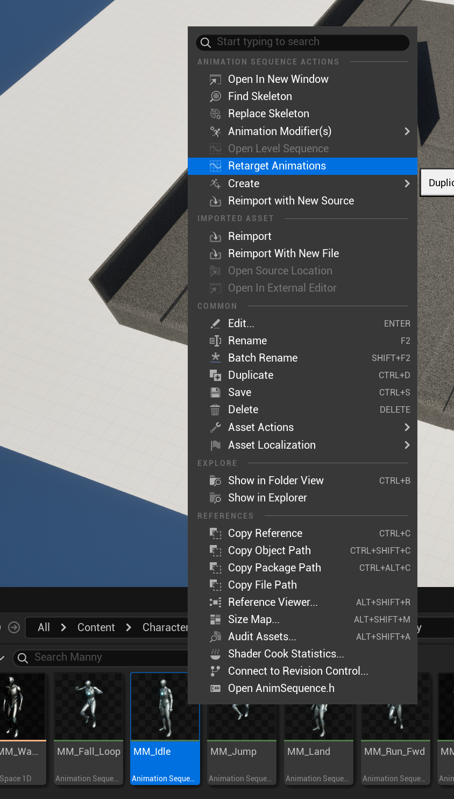Select Replace Skeleton menu entry
Screen dimensions: 454x799
[x=302, y=114]
